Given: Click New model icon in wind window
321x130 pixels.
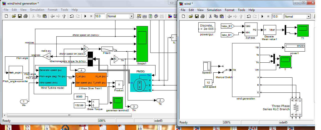Looking at the screenshot, I should tap(184, 16).
